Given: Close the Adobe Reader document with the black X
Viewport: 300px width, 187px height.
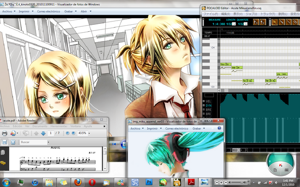Looking at the screenshot, I should pyautogui.click(x=105, y=126).
